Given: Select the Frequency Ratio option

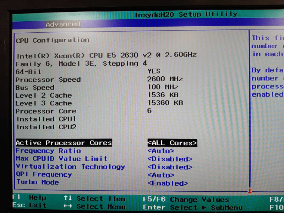Looking at the screenshot, I should tap(48, 151).
